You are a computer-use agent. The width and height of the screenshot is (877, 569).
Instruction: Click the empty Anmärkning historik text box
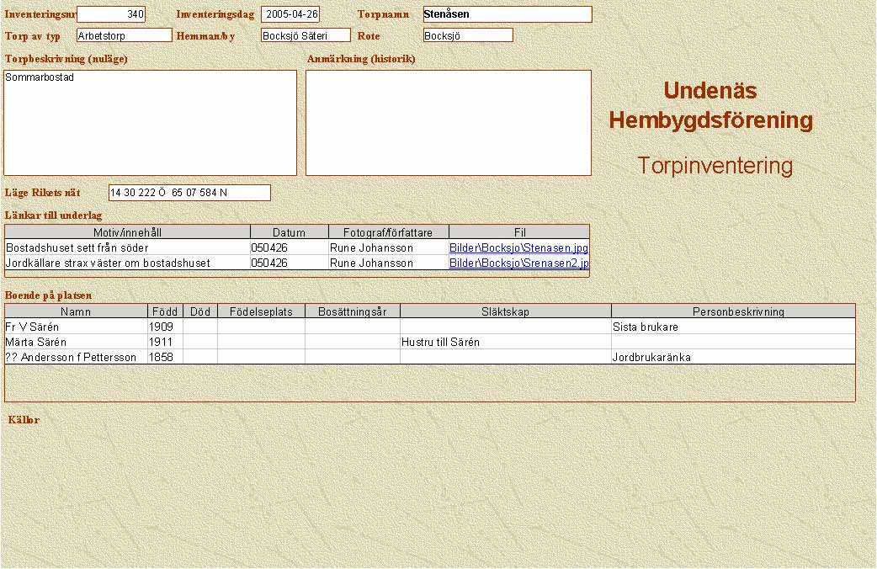click(x=449, y=123)
